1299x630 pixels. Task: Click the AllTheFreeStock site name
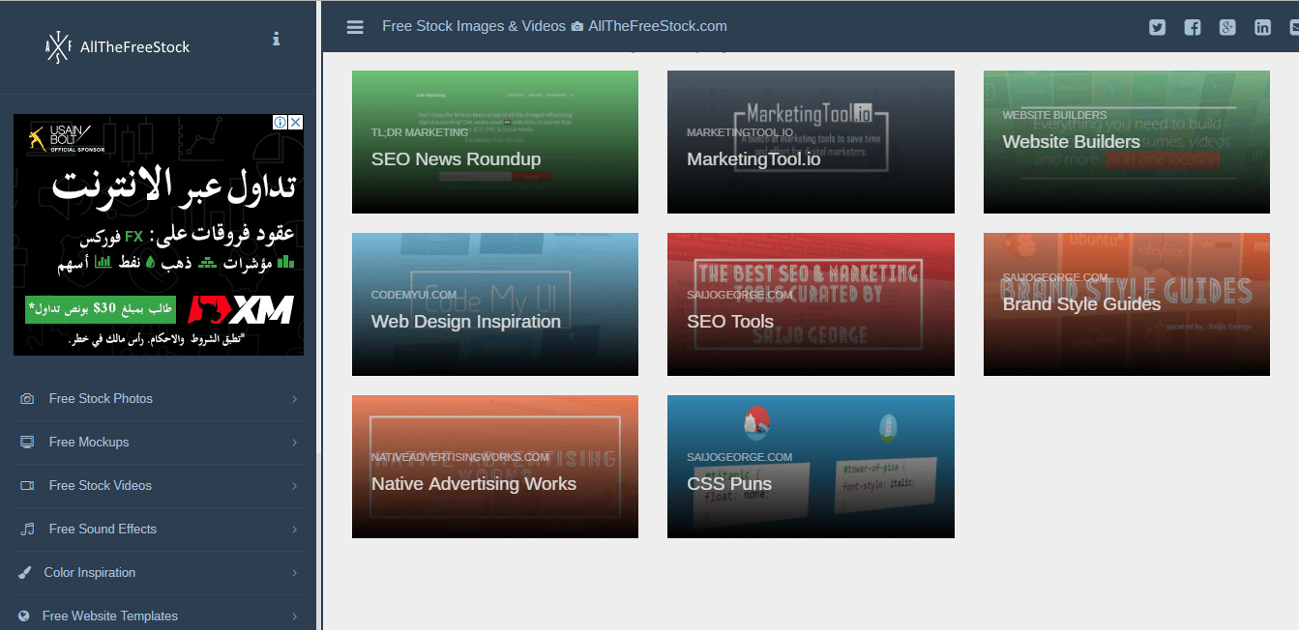[134, 47]
